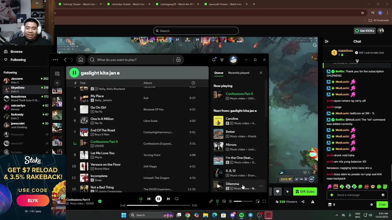Viewport: 392px width, 220px height.
Task: Open new browser tab with plus
Action: pos(254,4)
